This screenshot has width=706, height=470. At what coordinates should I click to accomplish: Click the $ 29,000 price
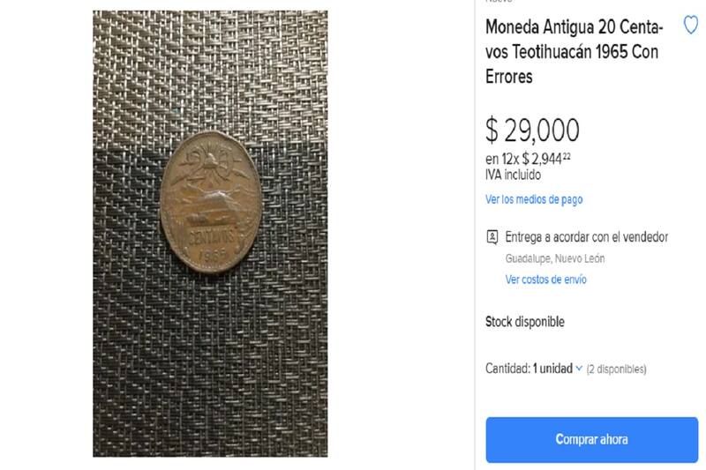[x=532, y=130]
